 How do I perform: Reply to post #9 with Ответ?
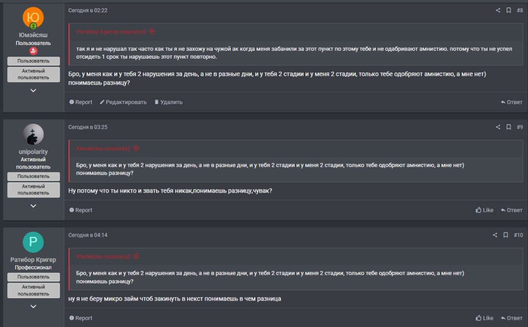(x=511, y=210)
